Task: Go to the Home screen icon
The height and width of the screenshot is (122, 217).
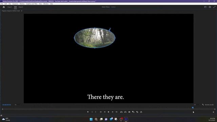Action: [4, 7]
